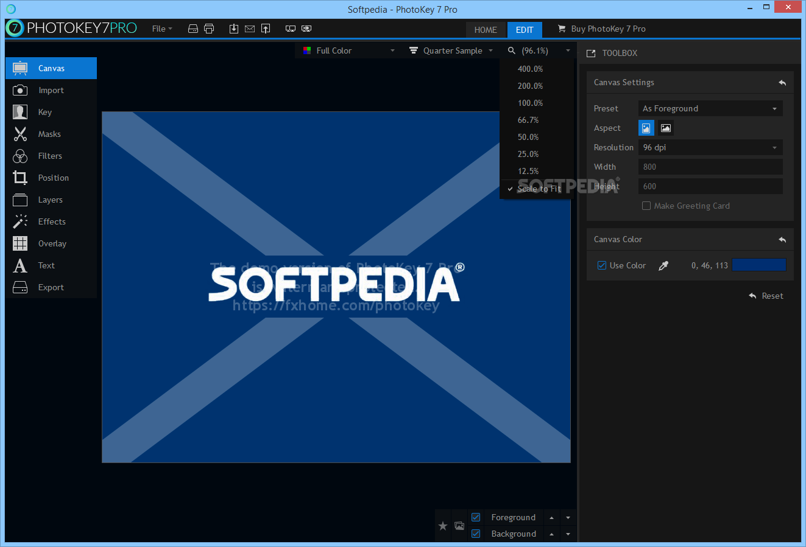Open the Preset As Foreground dropdown
Image resolution: width=806 pixels, height=547 pixels.
tap(710, 108)
